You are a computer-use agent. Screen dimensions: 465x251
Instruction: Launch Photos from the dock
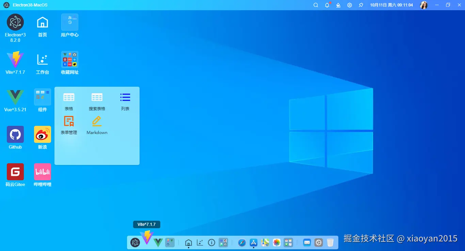[277, 242]
